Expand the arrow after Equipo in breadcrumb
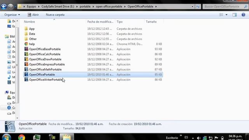This screenshot has width=249, height=140. click(x=39, y=7)
